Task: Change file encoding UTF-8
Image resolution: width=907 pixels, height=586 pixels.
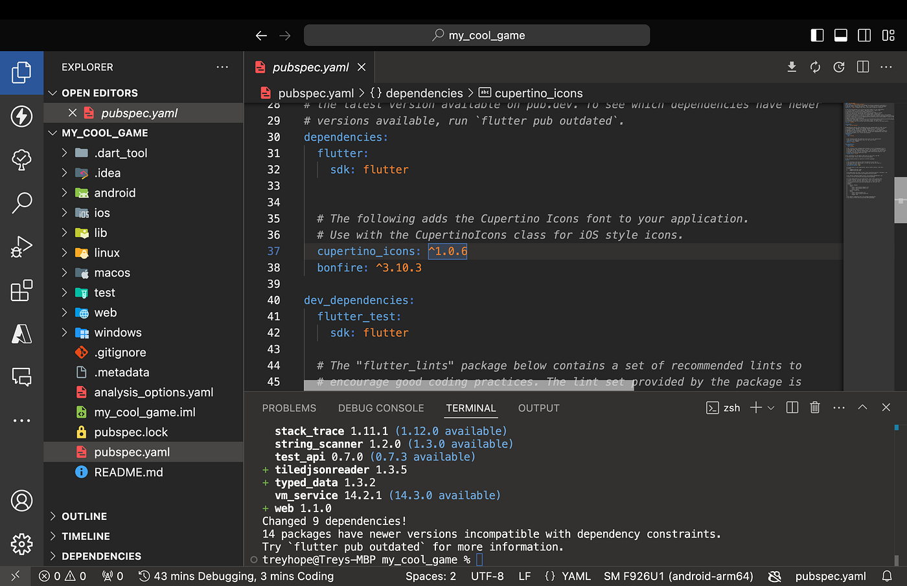Action: tap(487, 576)
